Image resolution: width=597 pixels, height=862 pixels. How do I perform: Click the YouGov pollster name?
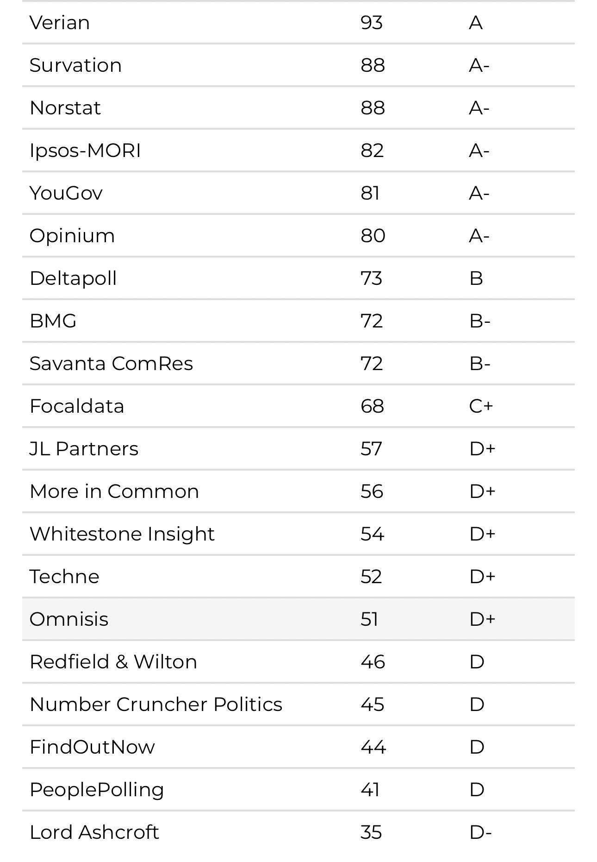coord(66,193)
